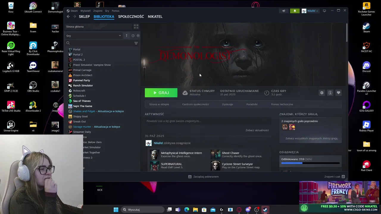The width and height of the screenshot is (381, 214).
Task: Go to SKLEP tab
Action: point(84,17)
